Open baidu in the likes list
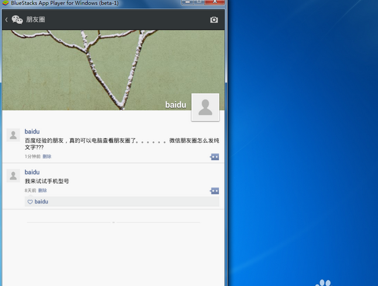378x286 pixels. [x=41, y=201]
